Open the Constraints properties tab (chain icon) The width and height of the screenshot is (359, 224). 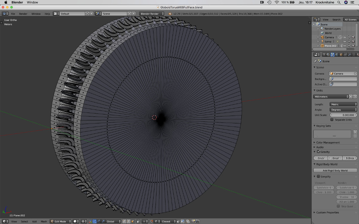345,55
